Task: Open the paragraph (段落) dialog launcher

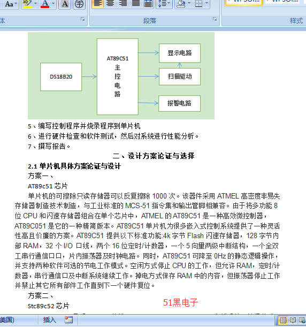Action: click(215, 19)
